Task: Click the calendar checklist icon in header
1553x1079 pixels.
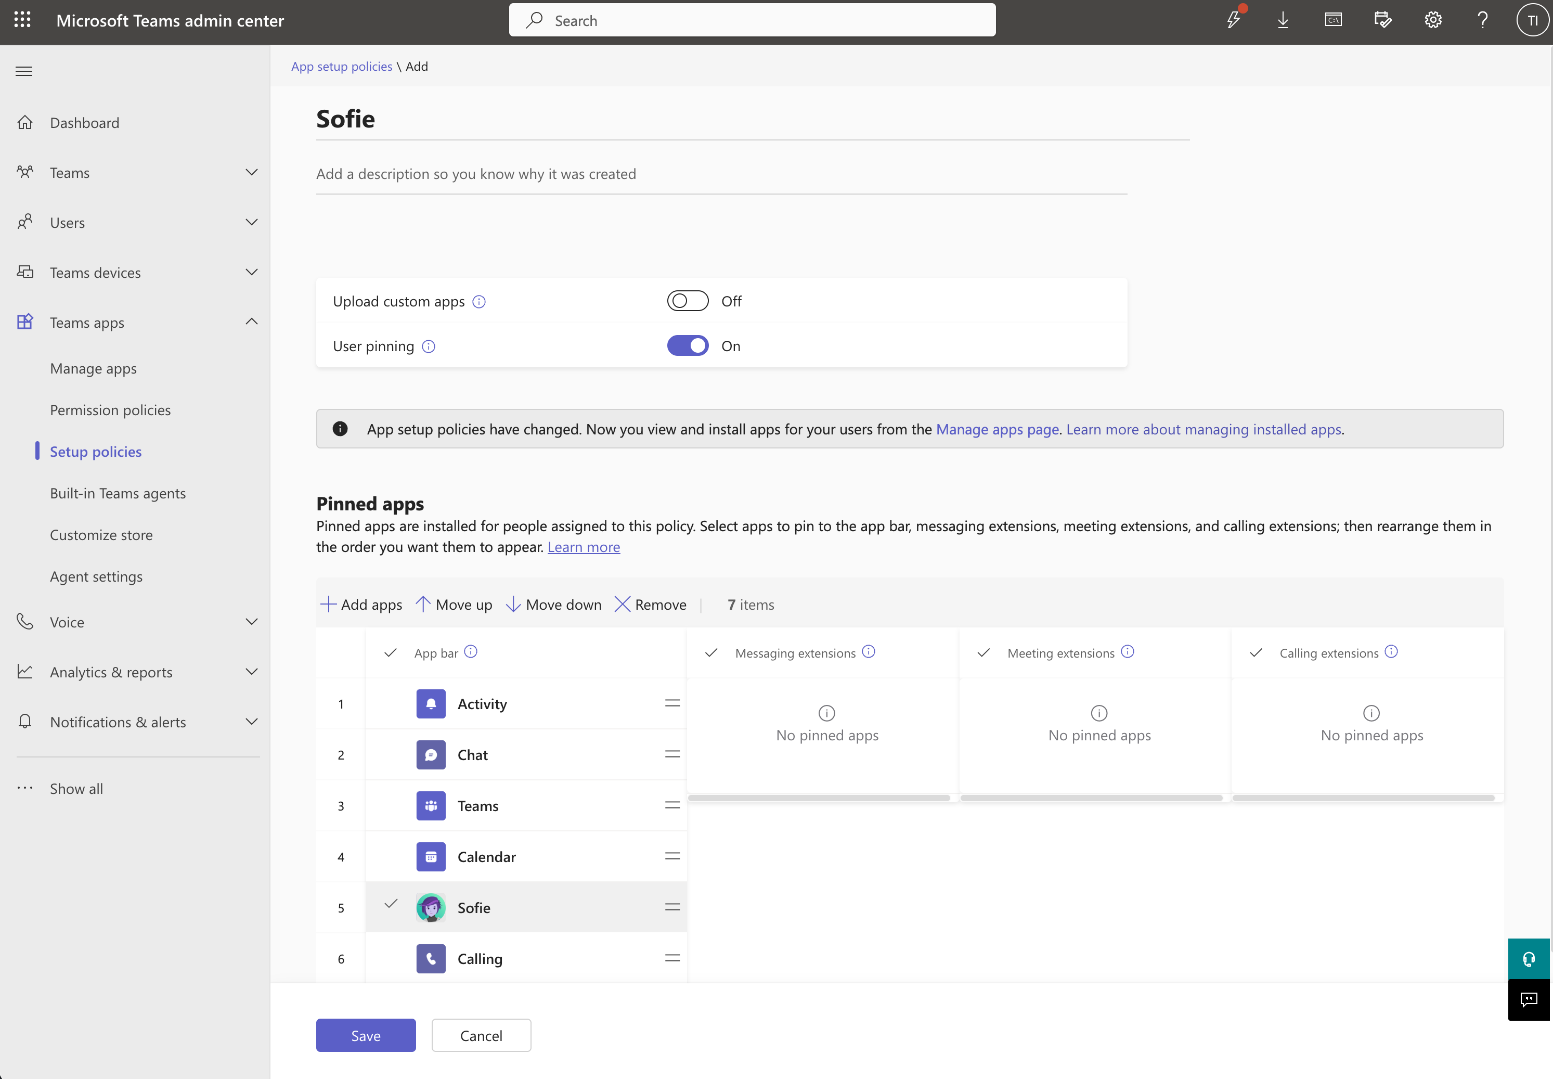Action: [x=1383, y=20]
